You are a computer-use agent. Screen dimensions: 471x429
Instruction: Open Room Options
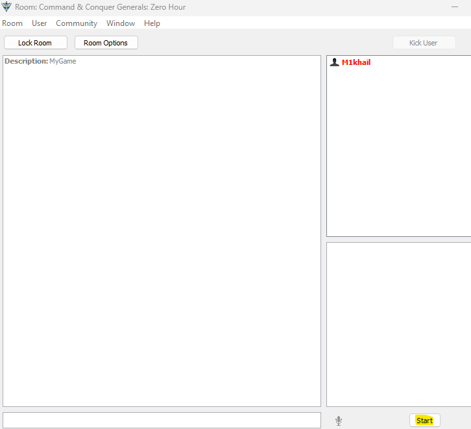tap(106, 43)
